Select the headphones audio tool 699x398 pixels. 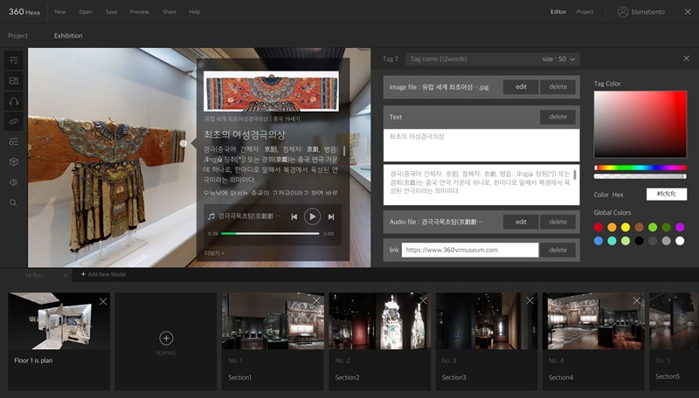coord(14,101)
